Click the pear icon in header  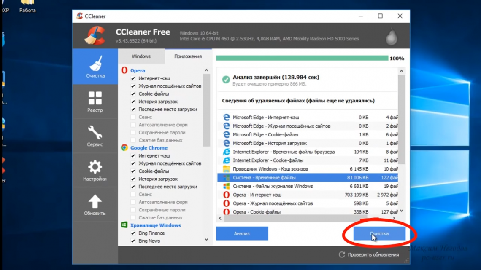tap(392, 36)
